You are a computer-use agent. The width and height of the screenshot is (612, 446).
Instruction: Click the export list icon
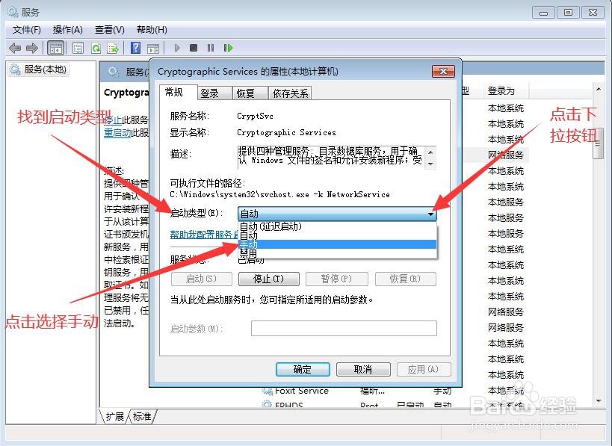coord(114,48)
